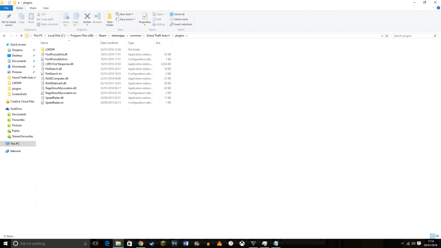Open Xbox app from taskbar
The height and width of the screenshot is (248, 441).
(x=242, y=244)
